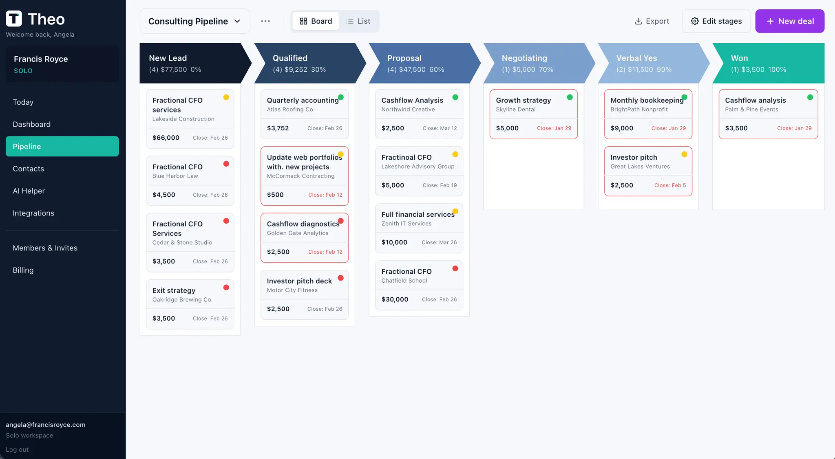
Task: Click the red status dot on Blue Harbor Law card
Action: tap(226, 164)
